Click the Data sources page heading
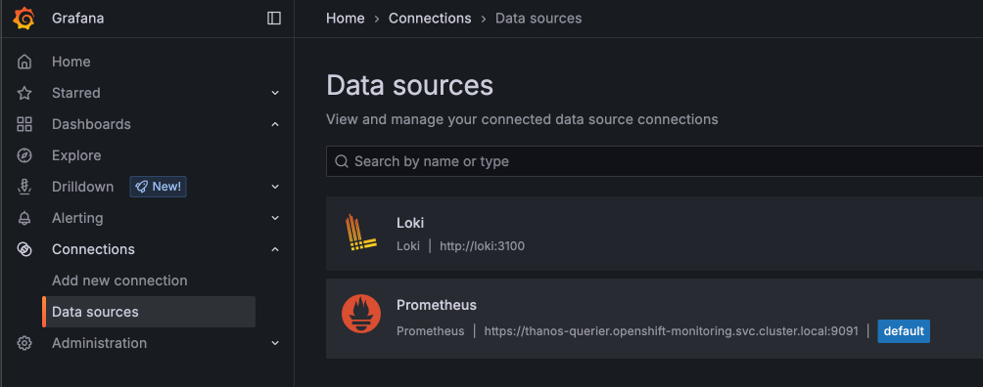983x387 pixels. [x=410, y=86]
